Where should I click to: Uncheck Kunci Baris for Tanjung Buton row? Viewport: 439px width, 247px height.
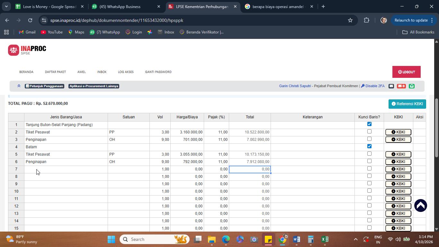[x=369, y=124]
